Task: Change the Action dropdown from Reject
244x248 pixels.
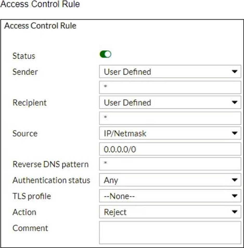Action: click(x=170, y=212)
